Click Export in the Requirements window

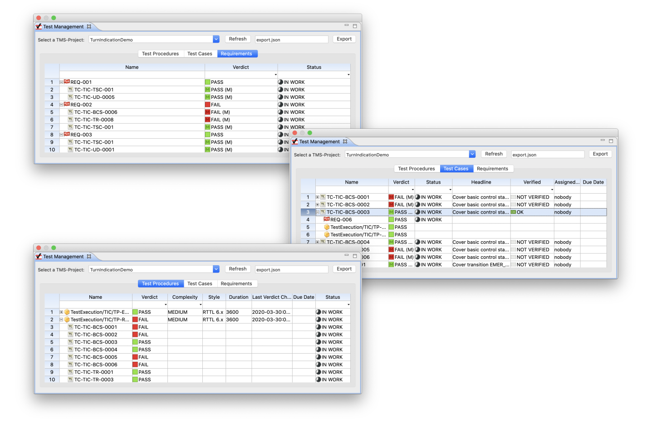344,39
